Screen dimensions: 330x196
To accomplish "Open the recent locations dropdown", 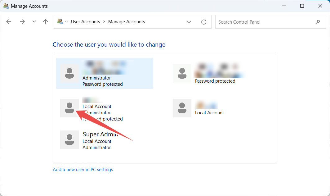I will tap(34, 21).
